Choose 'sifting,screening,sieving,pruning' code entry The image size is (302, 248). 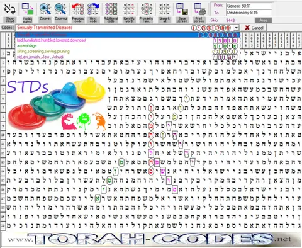click(128, 51)
